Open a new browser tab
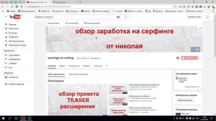The image size is (216, 121). [x=80, y=2]
